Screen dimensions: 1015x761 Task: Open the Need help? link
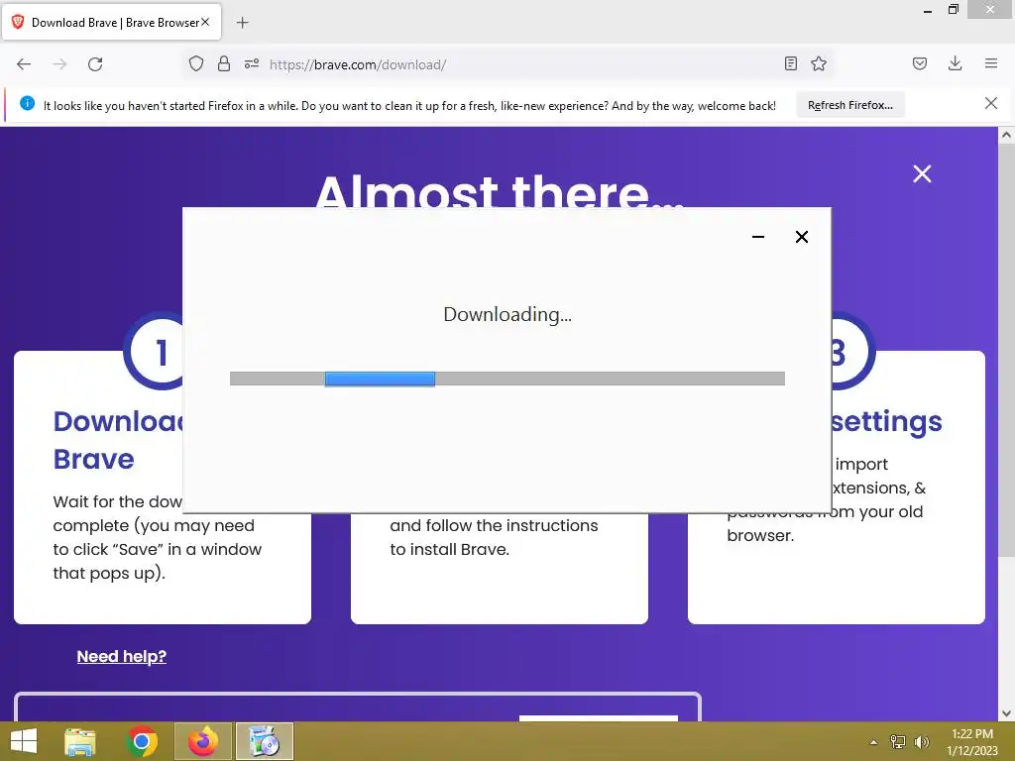click(122, 656)
